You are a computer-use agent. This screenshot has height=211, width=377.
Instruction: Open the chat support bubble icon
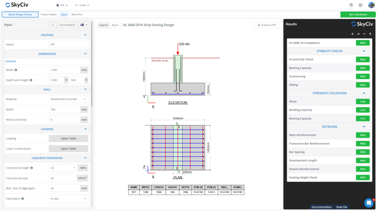coord(369,203)
